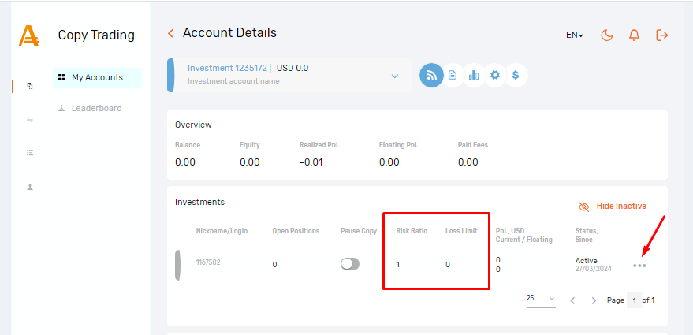Expand the investment account selector chevron
Image resolution: width=693 pixels, height=335 pixels.
(x=395, y=76)
